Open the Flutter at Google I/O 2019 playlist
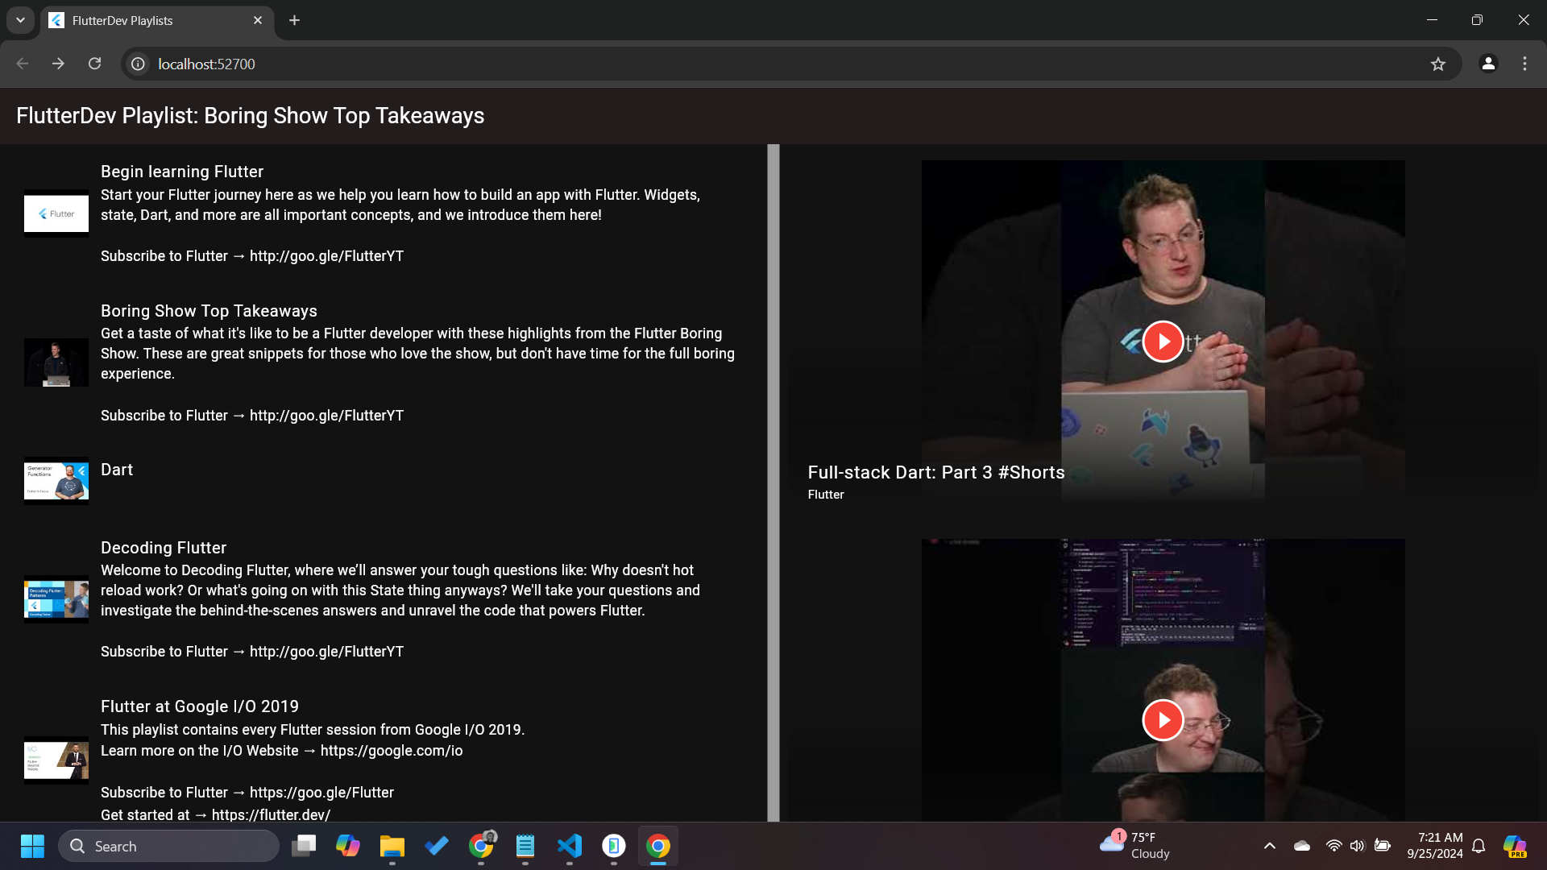 pyautogui.click(x=199, y=706)
